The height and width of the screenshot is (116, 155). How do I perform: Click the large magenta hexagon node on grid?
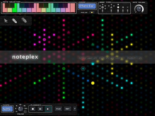pos(44,39)
